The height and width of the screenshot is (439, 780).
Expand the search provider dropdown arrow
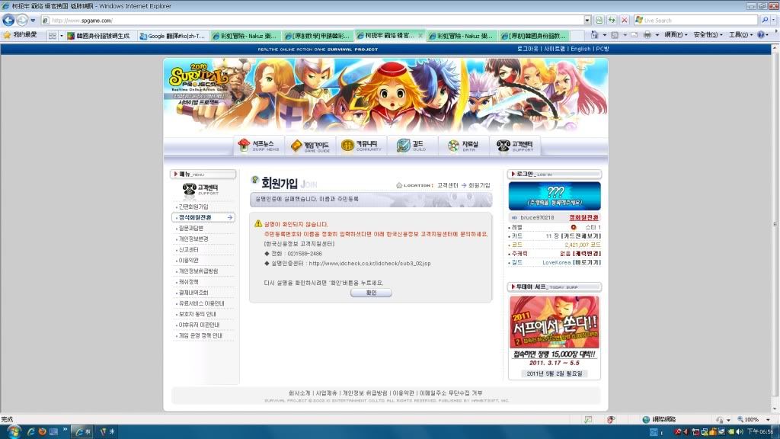[x=774, y=21]
